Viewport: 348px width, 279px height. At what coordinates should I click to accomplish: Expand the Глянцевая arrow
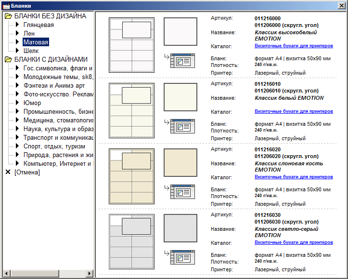pos(17,25)
